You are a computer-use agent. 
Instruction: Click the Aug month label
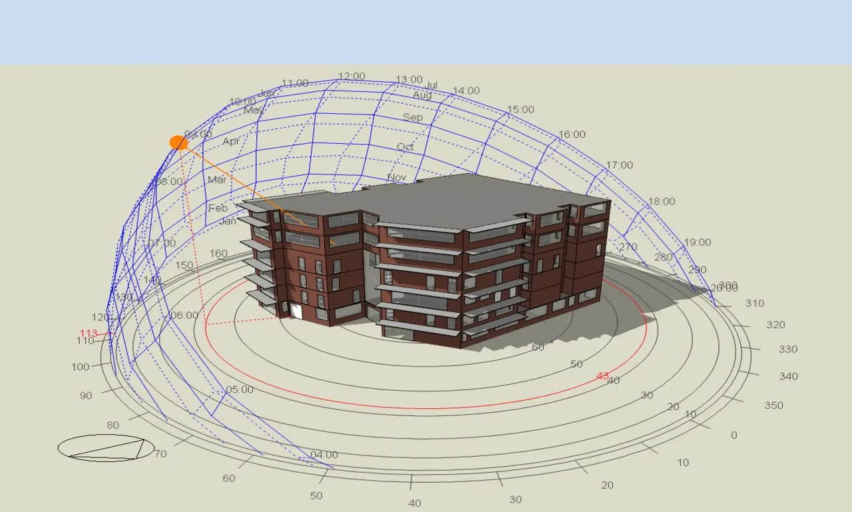(x=423, y=95)
